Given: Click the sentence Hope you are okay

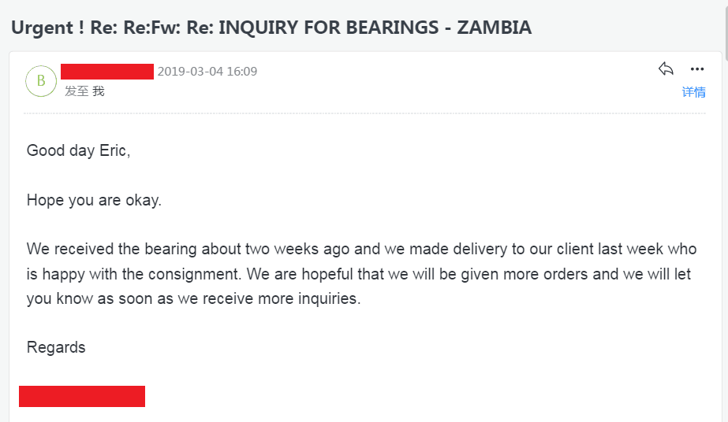Looking at the screenshot, I should pos(94,200).
